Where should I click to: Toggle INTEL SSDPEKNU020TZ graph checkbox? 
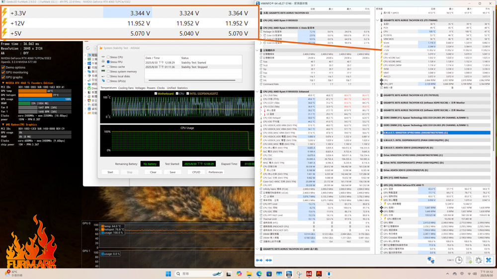coord(188,93)
